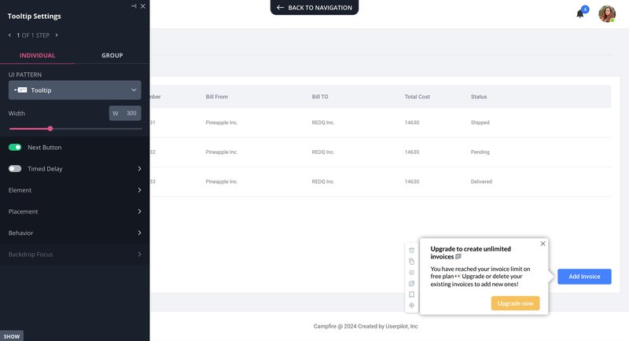
Task: Close the upgrade tooltip with the X
Action: point(543,244)
